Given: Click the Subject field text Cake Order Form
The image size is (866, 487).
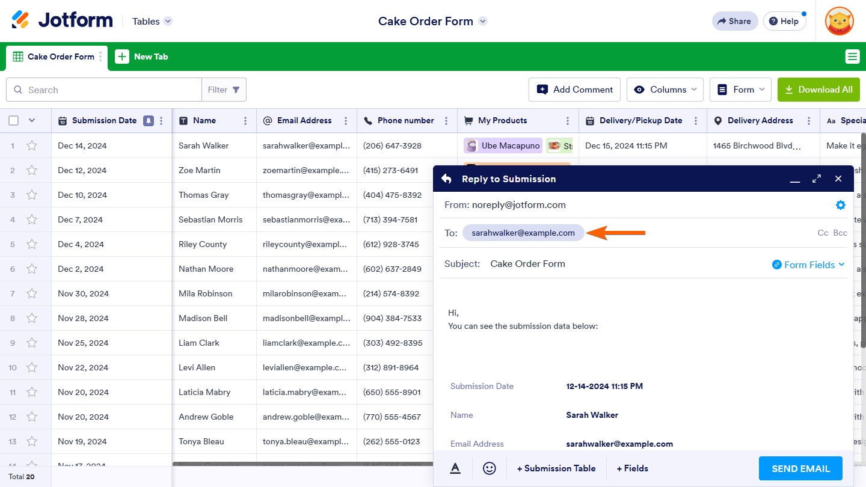Looking at the screenshot, I should tap(527, 263).
